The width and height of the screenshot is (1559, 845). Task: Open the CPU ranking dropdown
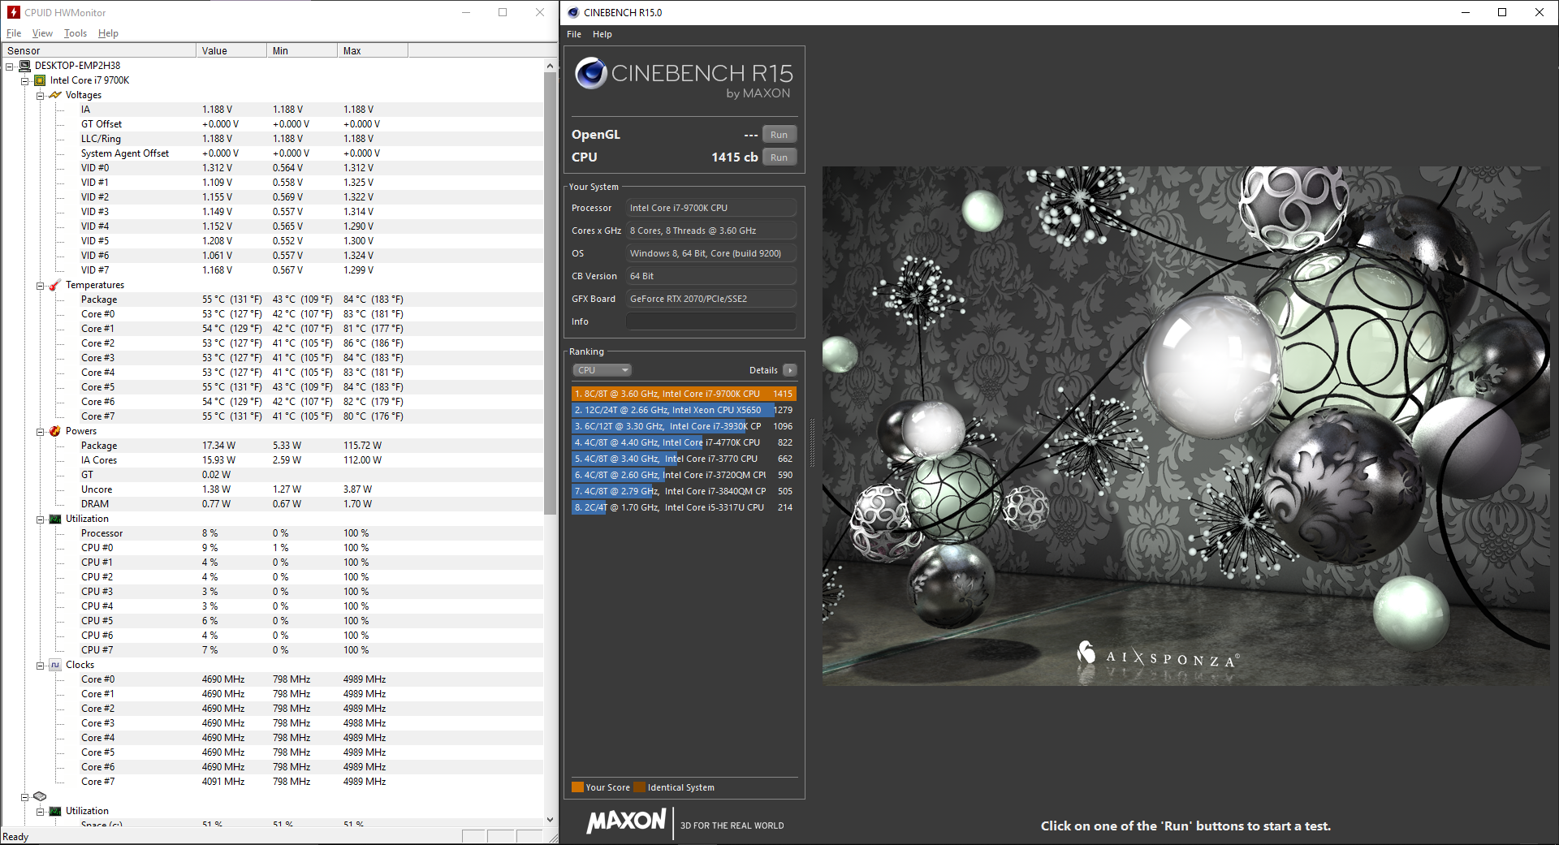click(602, 370)
